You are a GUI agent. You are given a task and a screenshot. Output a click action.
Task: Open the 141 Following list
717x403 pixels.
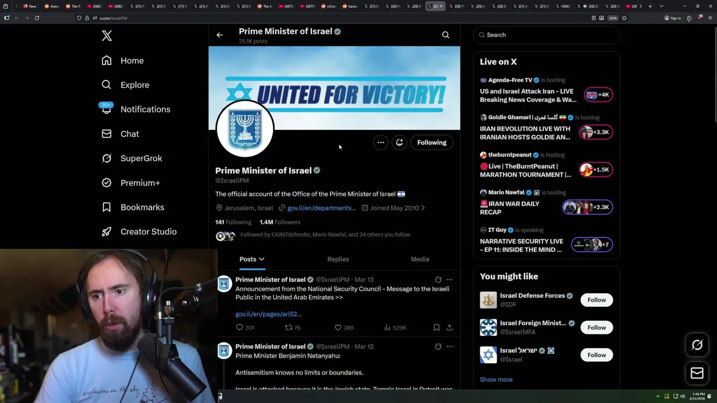coord(233,222)
